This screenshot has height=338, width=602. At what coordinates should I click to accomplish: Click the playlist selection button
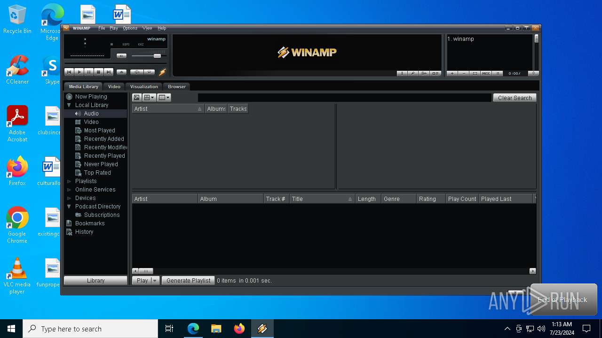click(475, 73)
